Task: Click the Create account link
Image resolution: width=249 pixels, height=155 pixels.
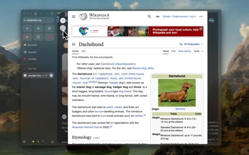Action: [180, 17]
